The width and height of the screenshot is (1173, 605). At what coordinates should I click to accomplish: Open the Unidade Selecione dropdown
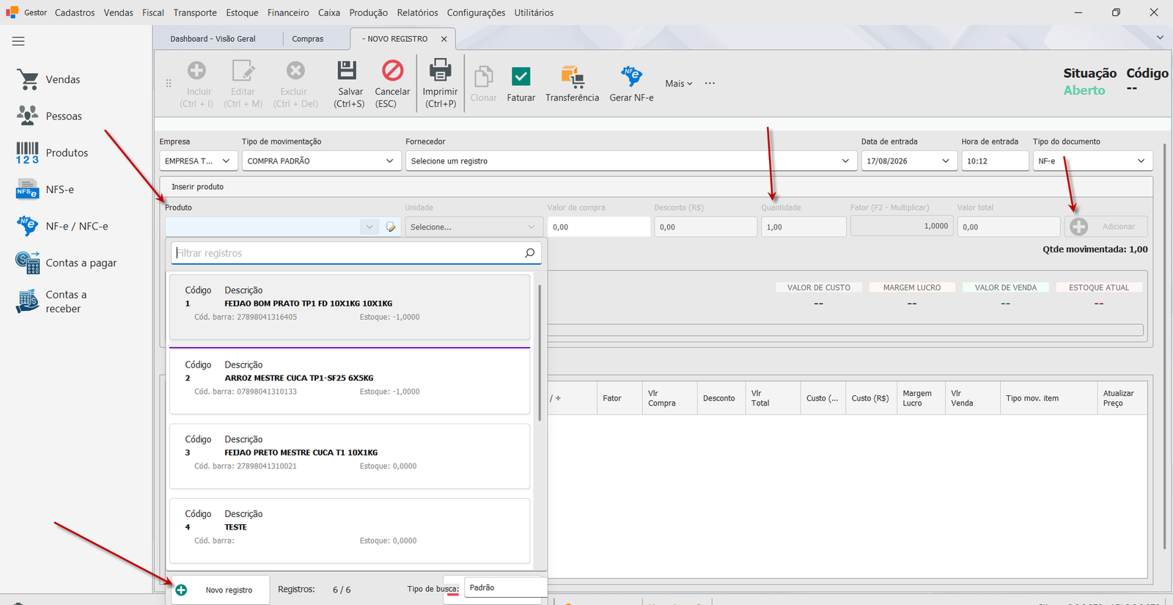[x=474, y=227]
